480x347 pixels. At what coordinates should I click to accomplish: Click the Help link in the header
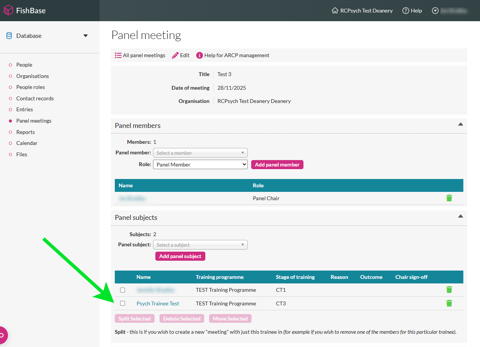pyautogui.click(x=416, y=11)
